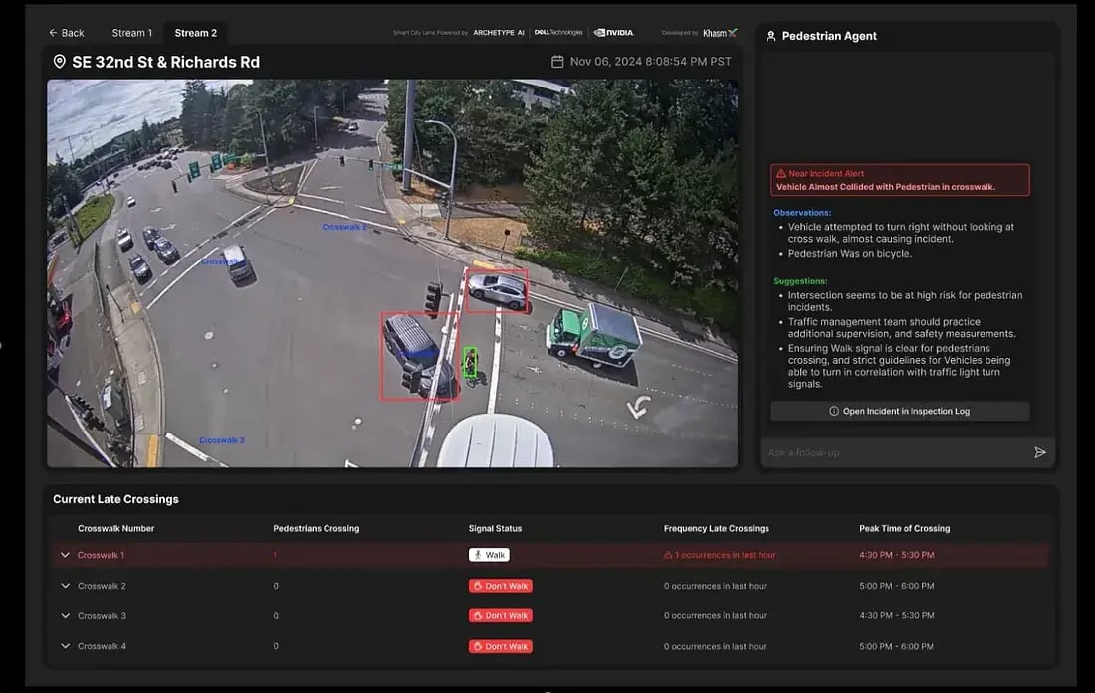Click the warning icon by 1 occurrences in last hour
Image resolution: width=1095 pixels, height=693 pixels.
[x=668, y=555]
